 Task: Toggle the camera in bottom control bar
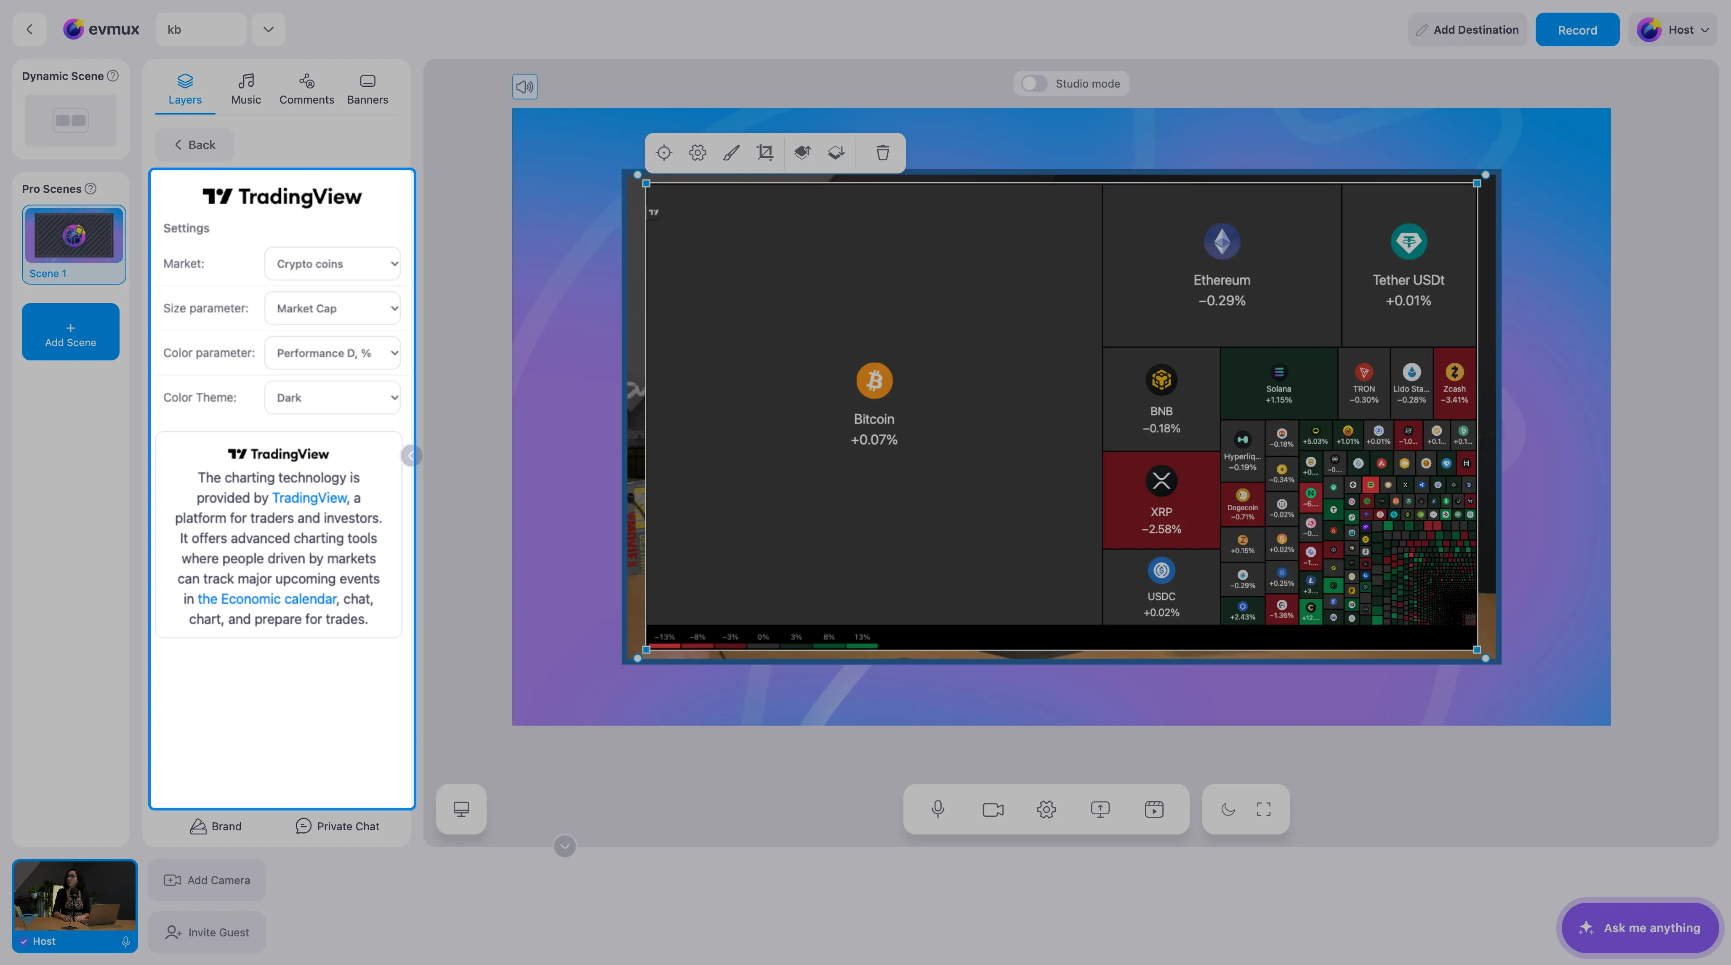[993, 809]
